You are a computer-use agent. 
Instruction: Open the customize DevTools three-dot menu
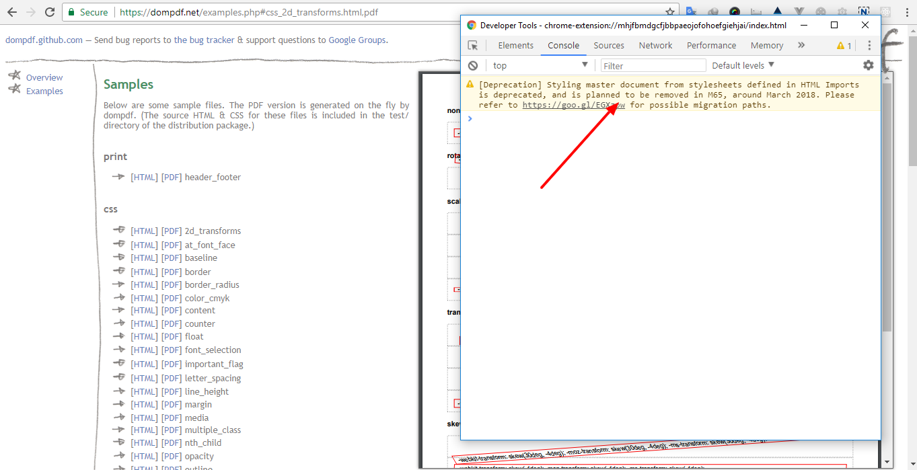point(869,45)
